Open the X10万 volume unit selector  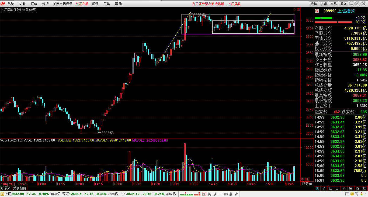(305, 179)
